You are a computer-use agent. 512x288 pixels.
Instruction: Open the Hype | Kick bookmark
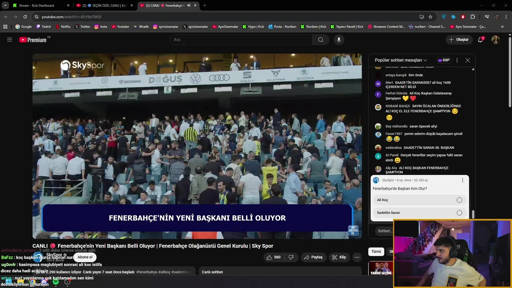[252, 26]
